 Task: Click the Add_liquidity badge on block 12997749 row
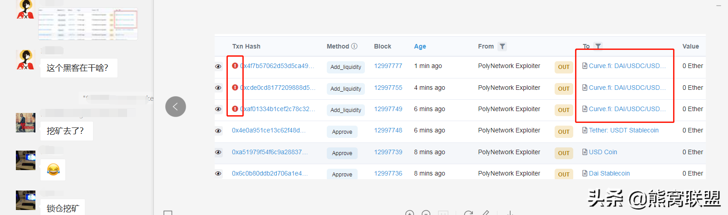tap(346, 110)
